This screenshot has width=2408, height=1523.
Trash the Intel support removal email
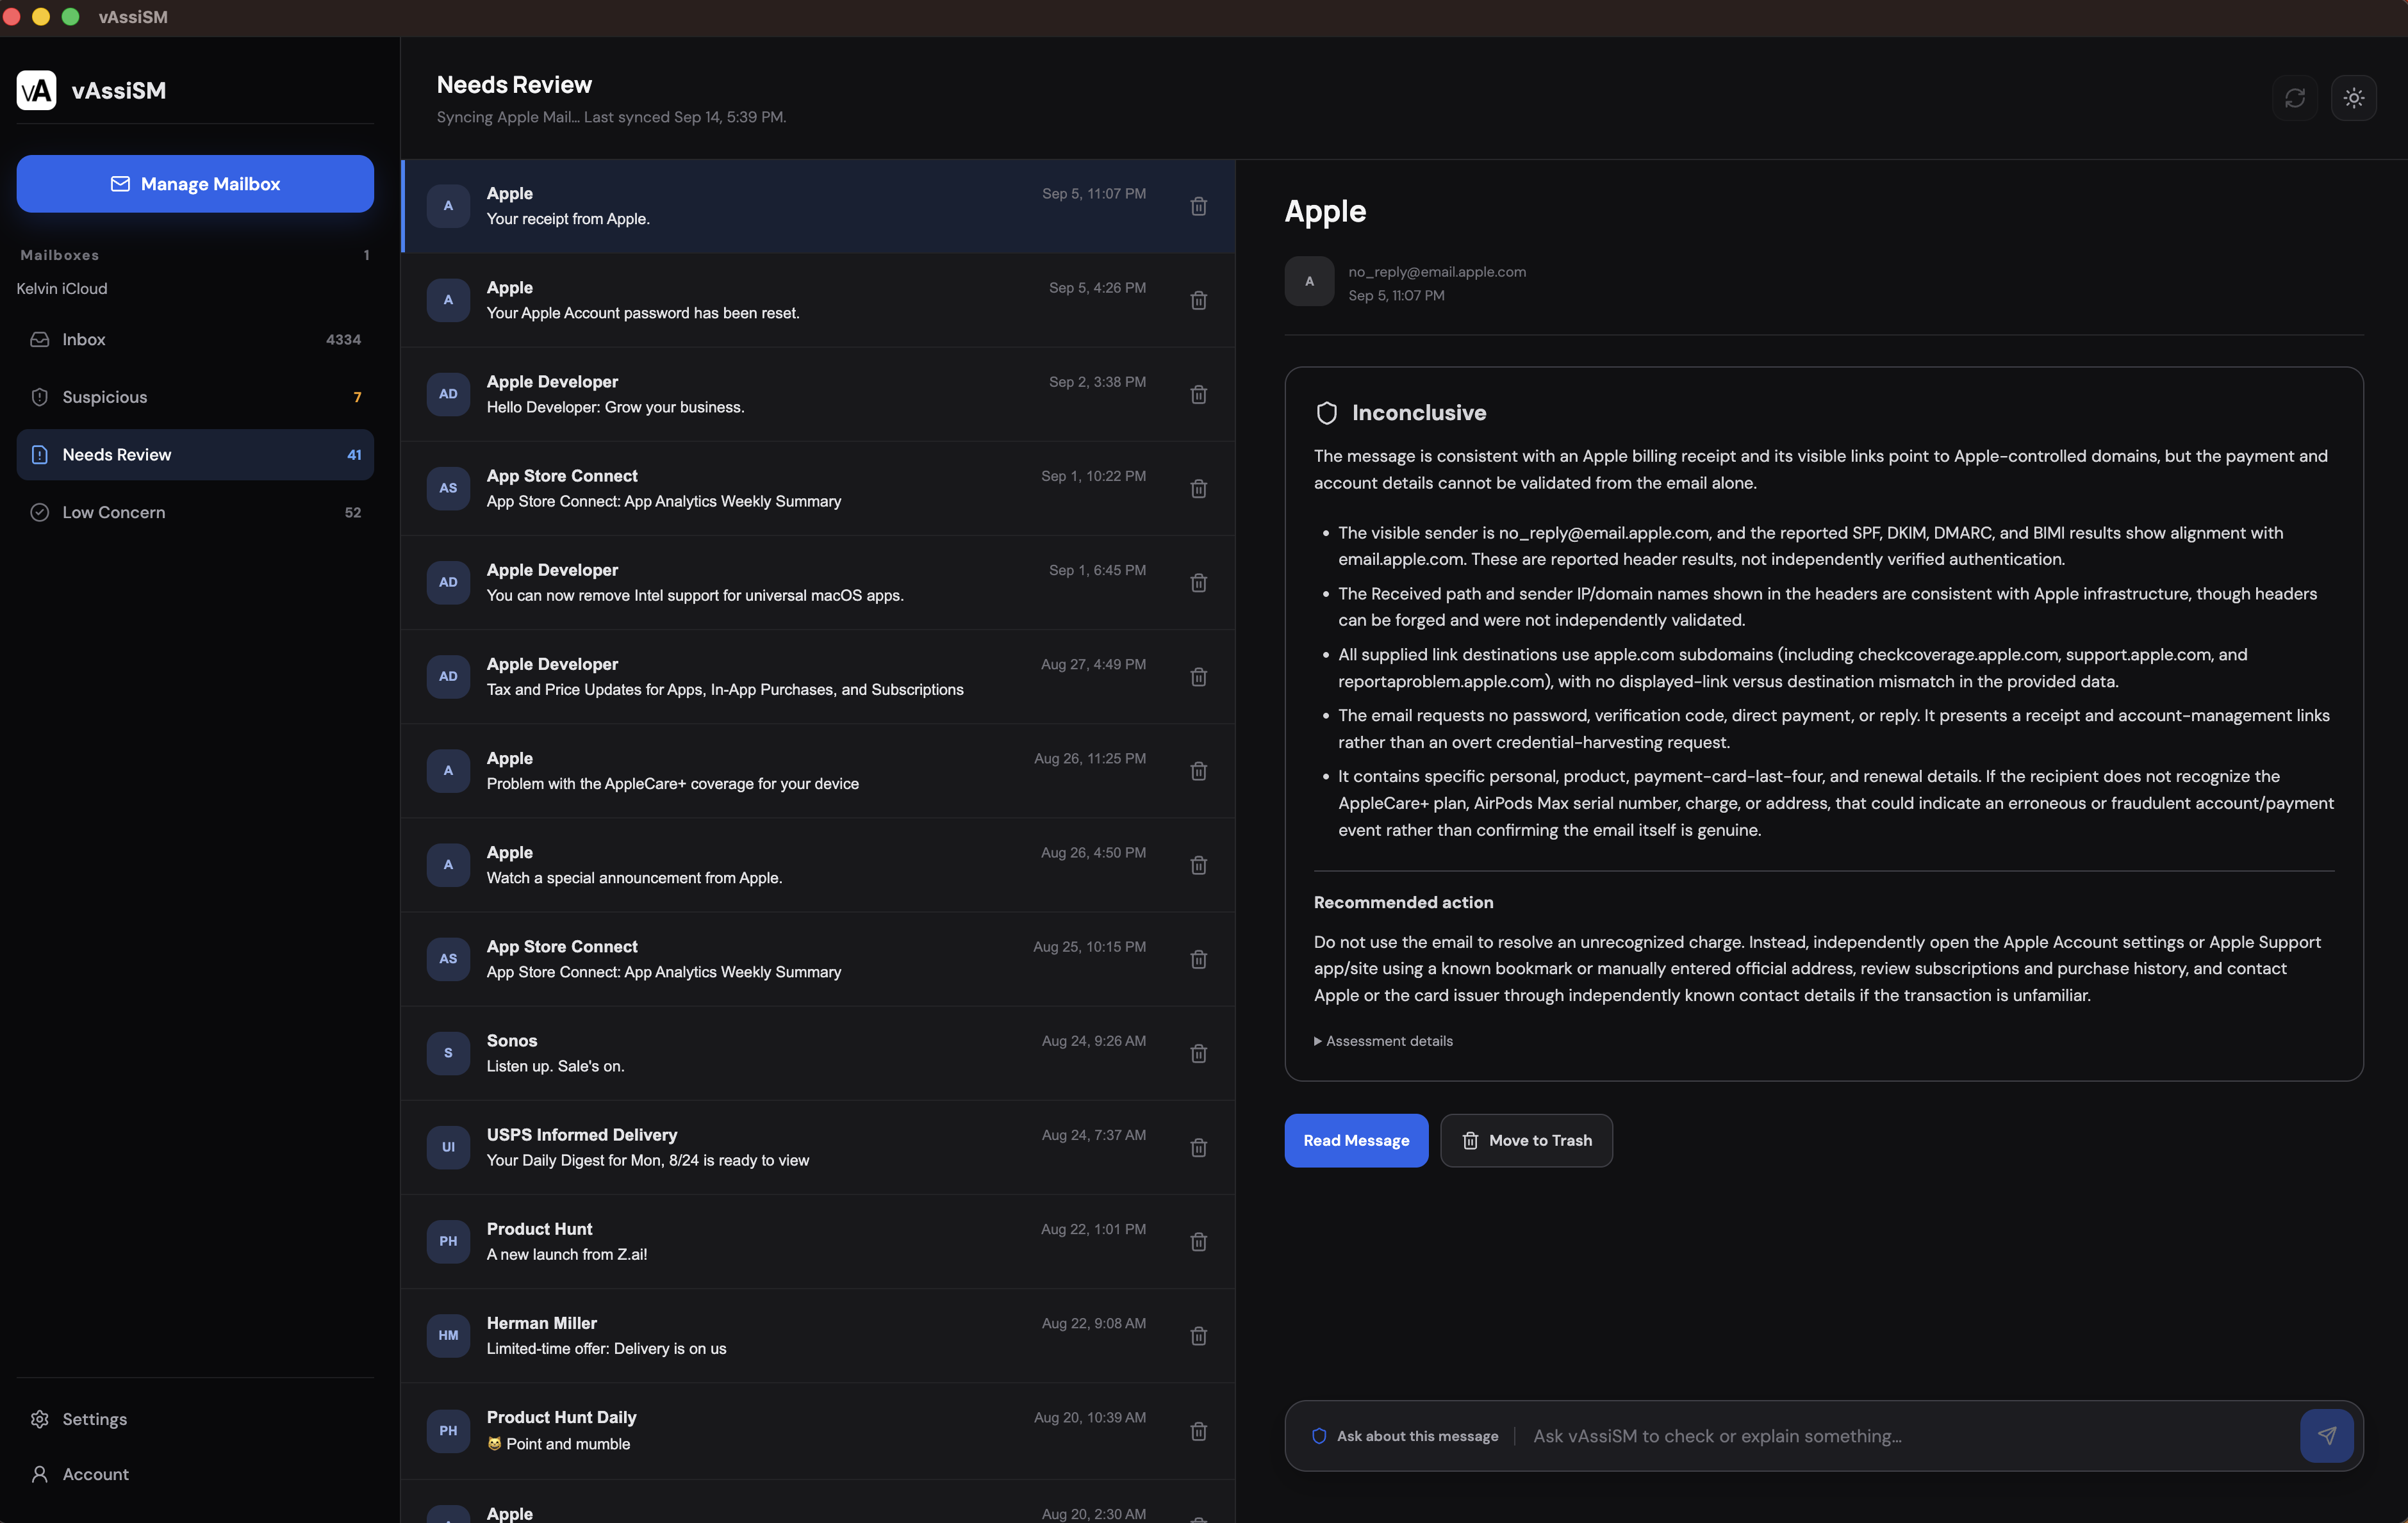pyautogui.click(x=1198, y=582)
